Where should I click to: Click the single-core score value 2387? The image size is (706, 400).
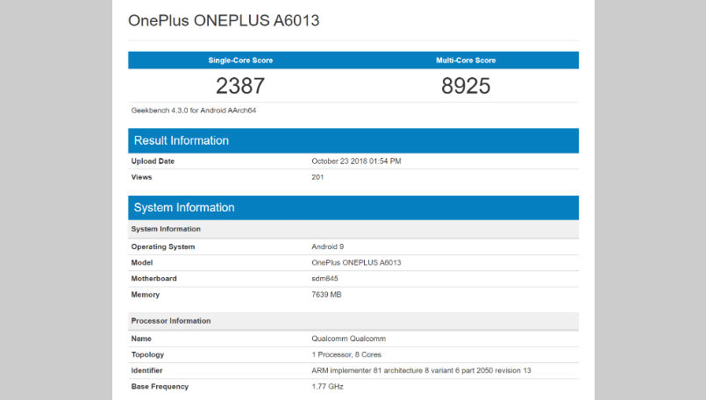pyautogui.click(x=240, y=86)
